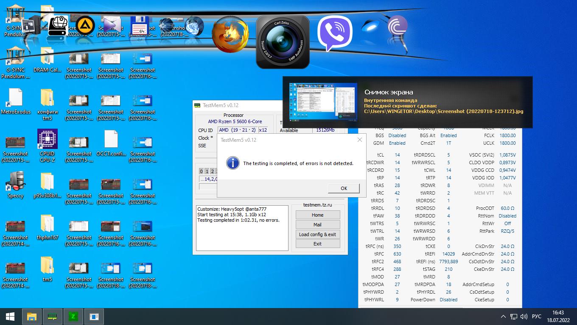Open the AIMP player dock icon
This screenshot has width=577, height=325.
pyautogui.click(x=85, y=25)
